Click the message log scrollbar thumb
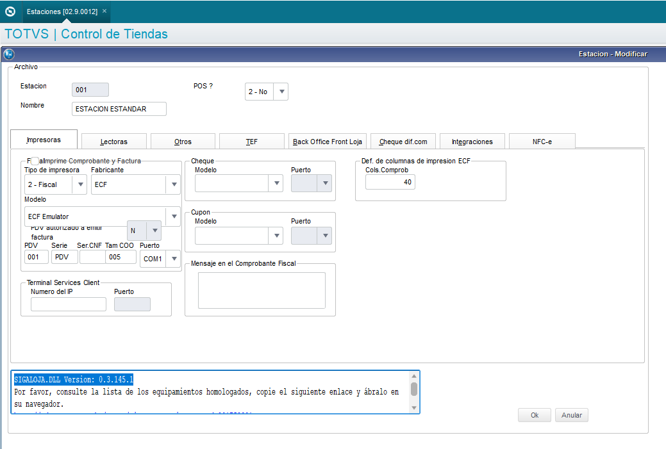666x449 pixels. coord(413,389)
